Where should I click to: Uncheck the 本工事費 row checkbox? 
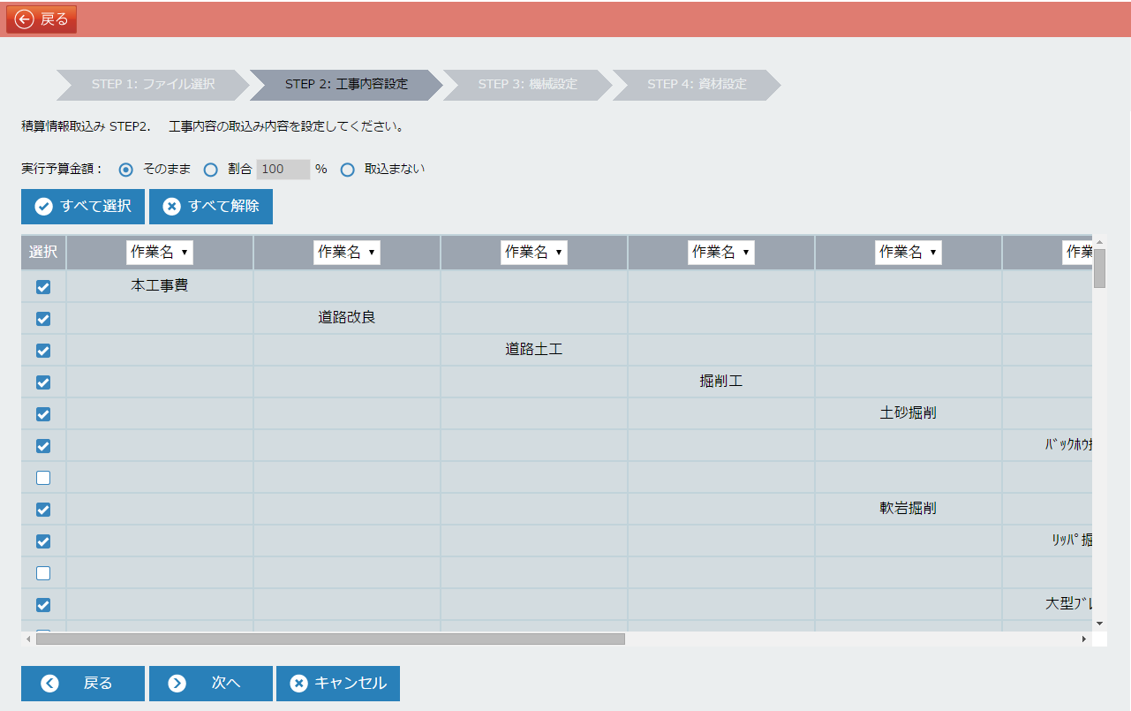(x=43, y=287)
